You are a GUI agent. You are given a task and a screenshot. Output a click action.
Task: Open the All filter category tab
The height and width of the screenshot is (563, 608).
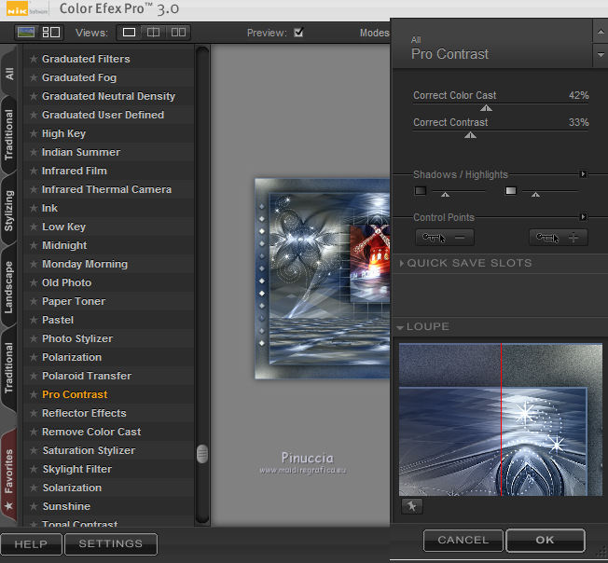(x=9, y=74)
